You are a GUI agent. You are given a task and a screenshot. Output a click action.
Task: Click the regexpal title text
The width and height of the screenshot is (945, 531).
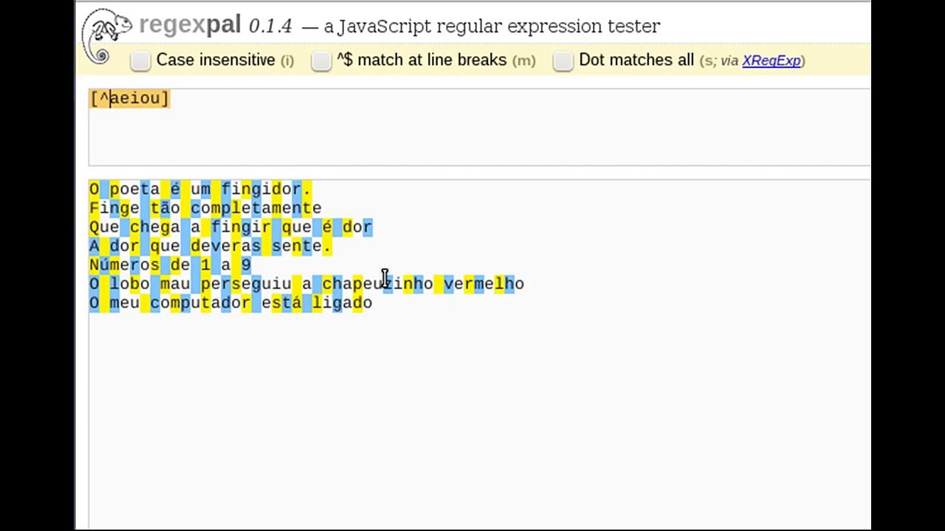point(190,25)
